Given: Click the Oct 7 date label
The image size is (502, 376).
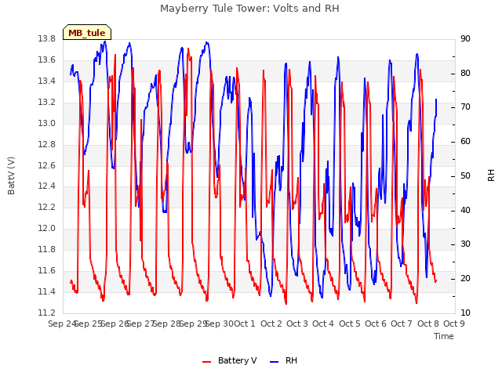Looking at the screenshot, I should 402,324.
